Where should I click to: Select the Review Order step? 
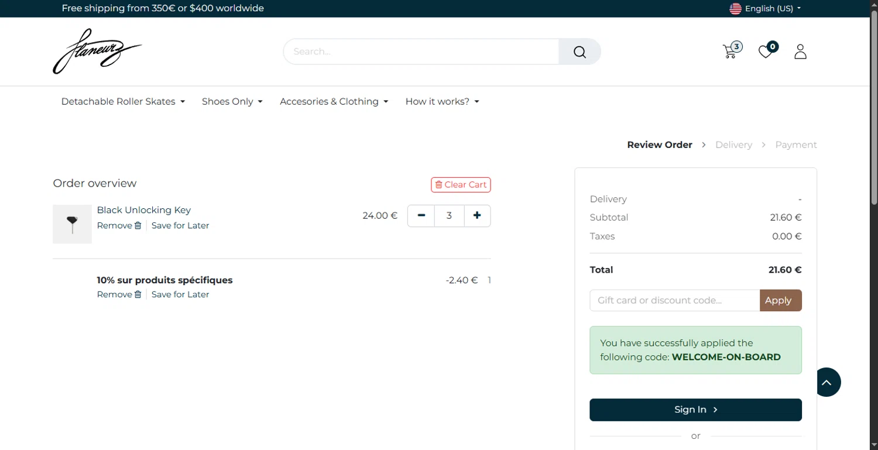[x=660, y=145]
